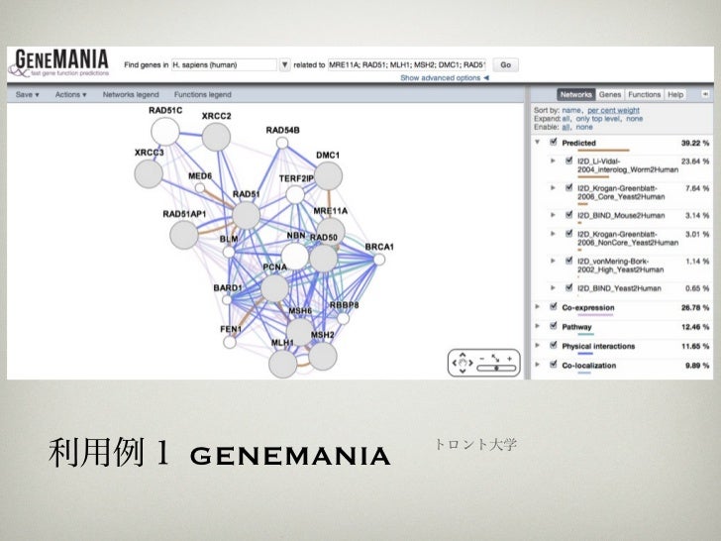Uncheck I2D_BIND_Mouse2Human network

[x=568, y=214]
